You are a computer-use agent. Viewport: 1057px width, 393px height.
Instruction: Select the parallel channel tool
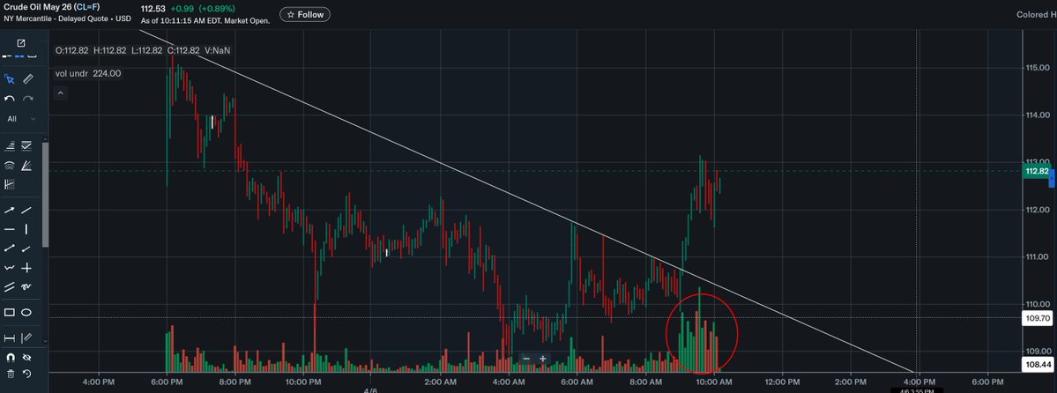point(10,287)
